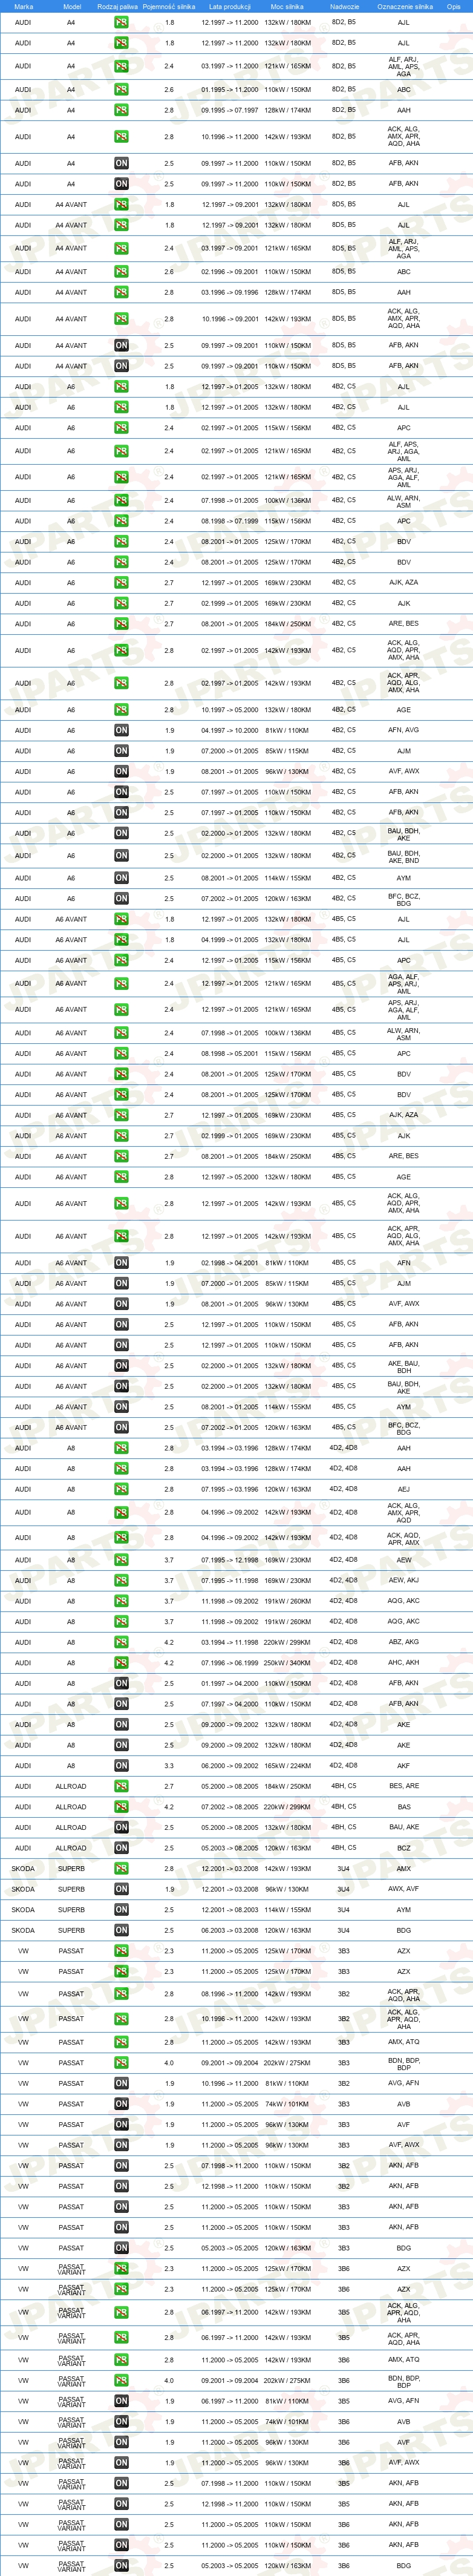Click the Opis column header
473x2576 pixels.
[x=454, y=6]
